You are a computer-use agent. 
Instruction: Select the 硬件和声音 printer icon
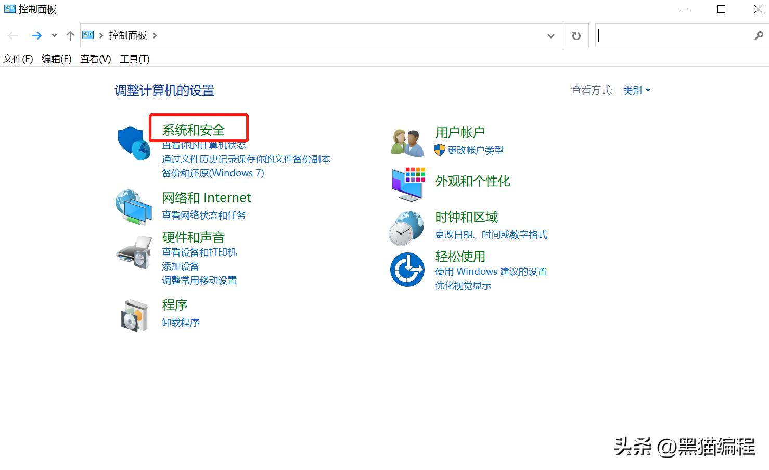point(133,251)
